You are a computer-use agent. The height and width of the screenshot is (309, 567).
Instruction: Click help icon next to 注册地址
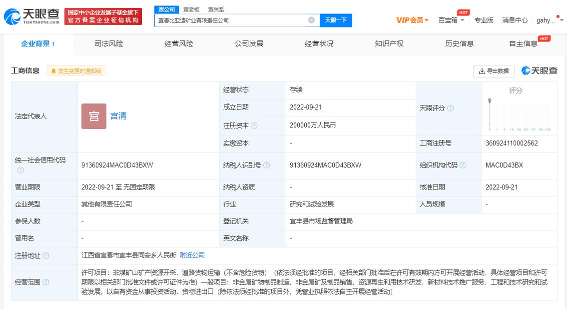click(45, 255)
